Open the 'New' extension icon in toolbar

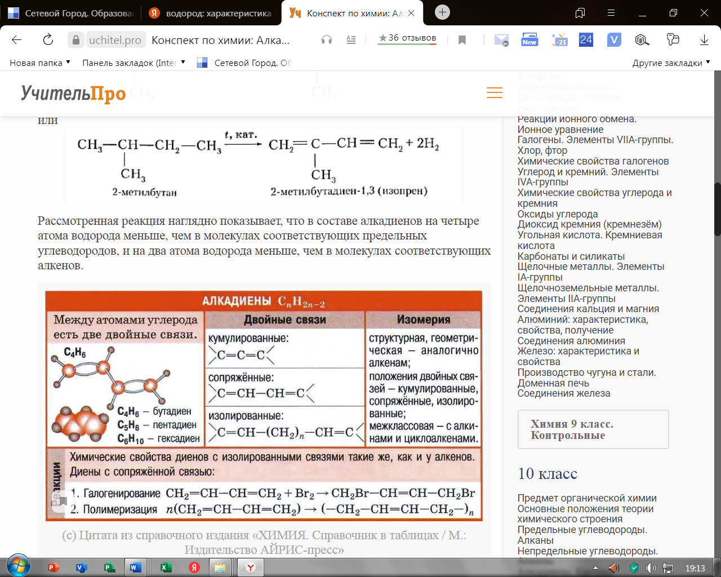pos(529,39)
